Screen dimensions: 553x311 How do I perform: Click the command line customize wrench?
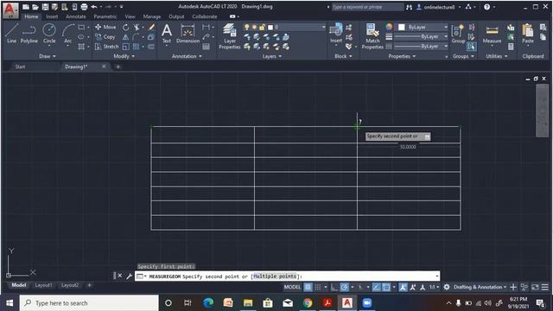129,276
